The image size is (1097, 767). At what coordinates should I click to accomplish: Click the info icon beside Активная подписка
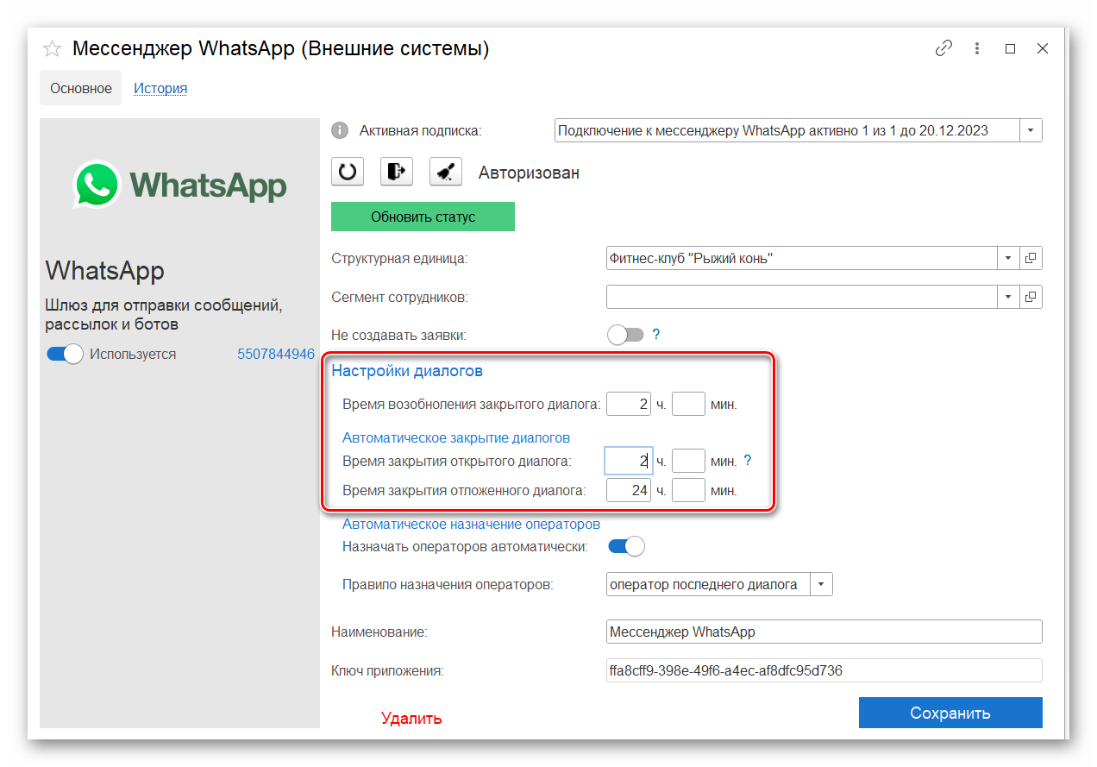coord(340,130)
